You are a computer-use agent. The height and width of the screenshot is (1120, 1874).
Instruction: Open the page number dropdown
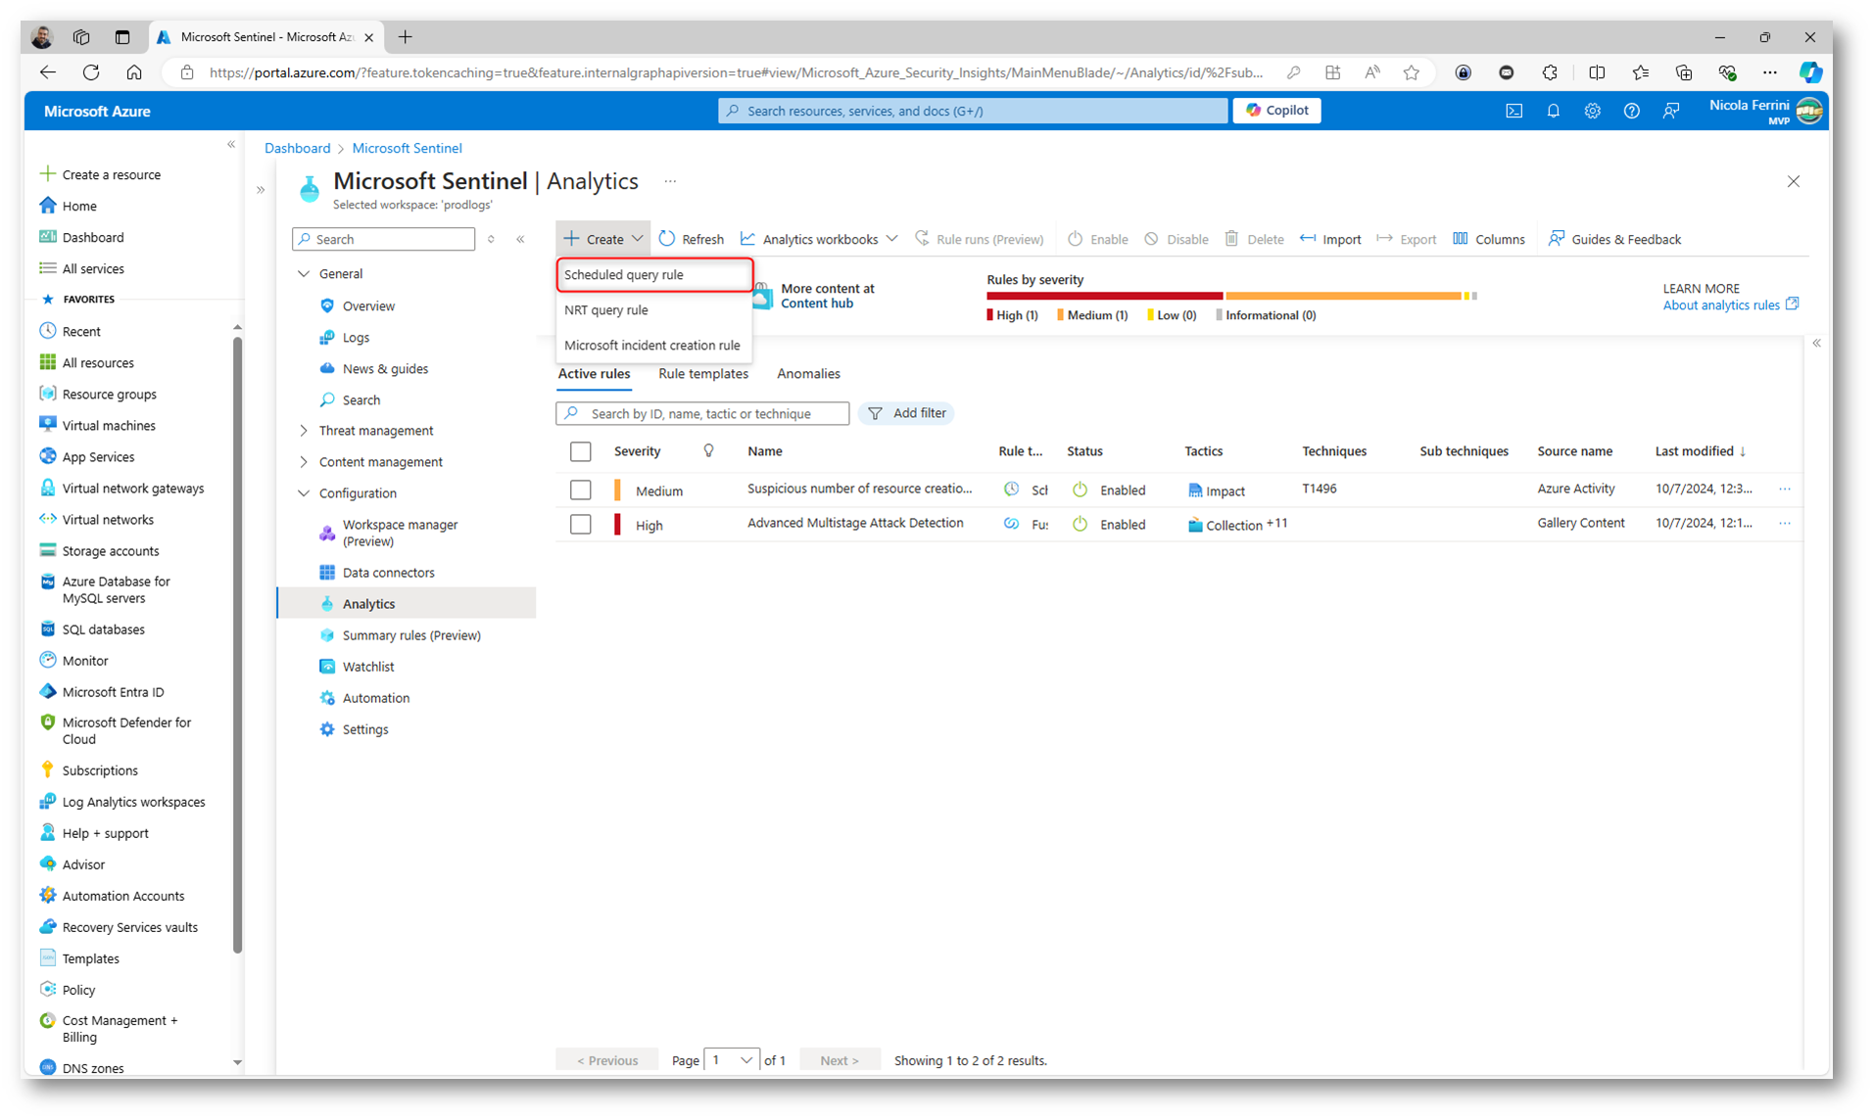(x=731, y=1060)
